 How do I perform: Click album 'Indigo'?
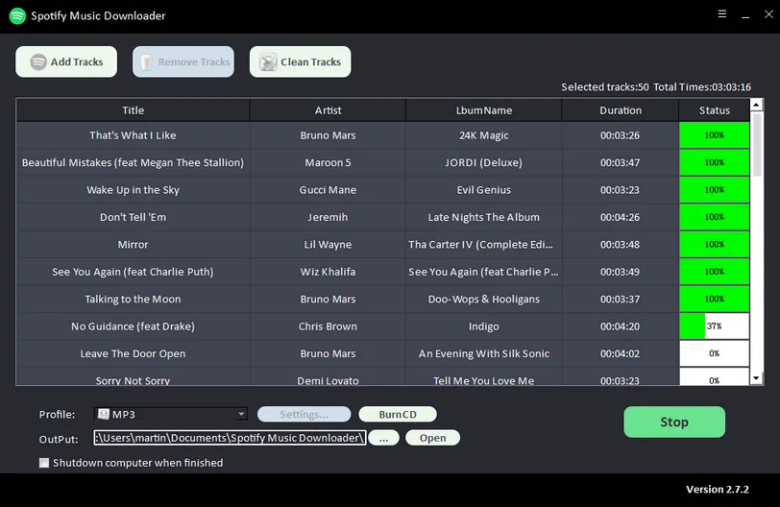pos(483,326)
